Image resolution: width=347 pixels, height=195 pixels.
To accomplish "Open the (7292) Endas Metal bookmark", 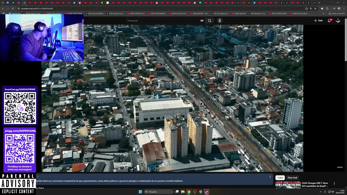I will click(53, 13).
